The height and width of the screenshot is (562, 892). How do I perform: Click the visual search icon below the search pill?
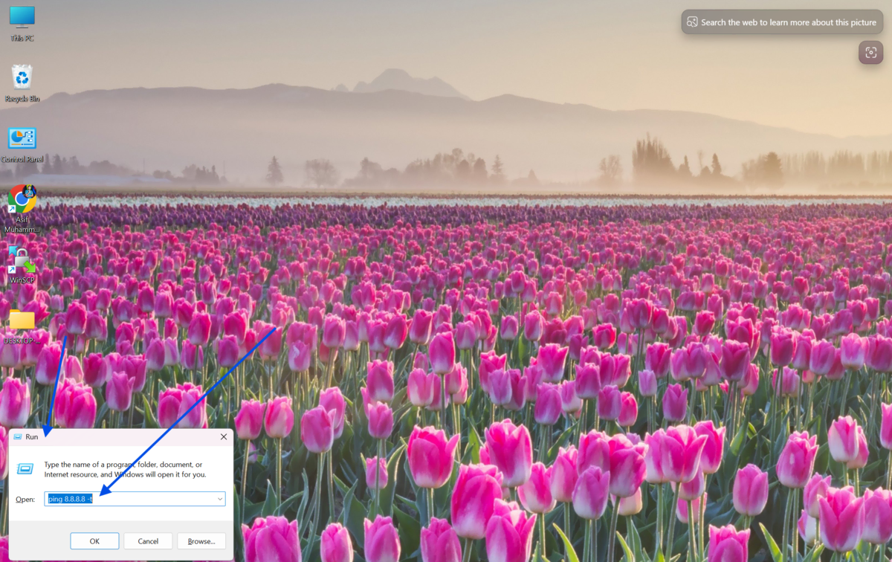coord(870,53)
